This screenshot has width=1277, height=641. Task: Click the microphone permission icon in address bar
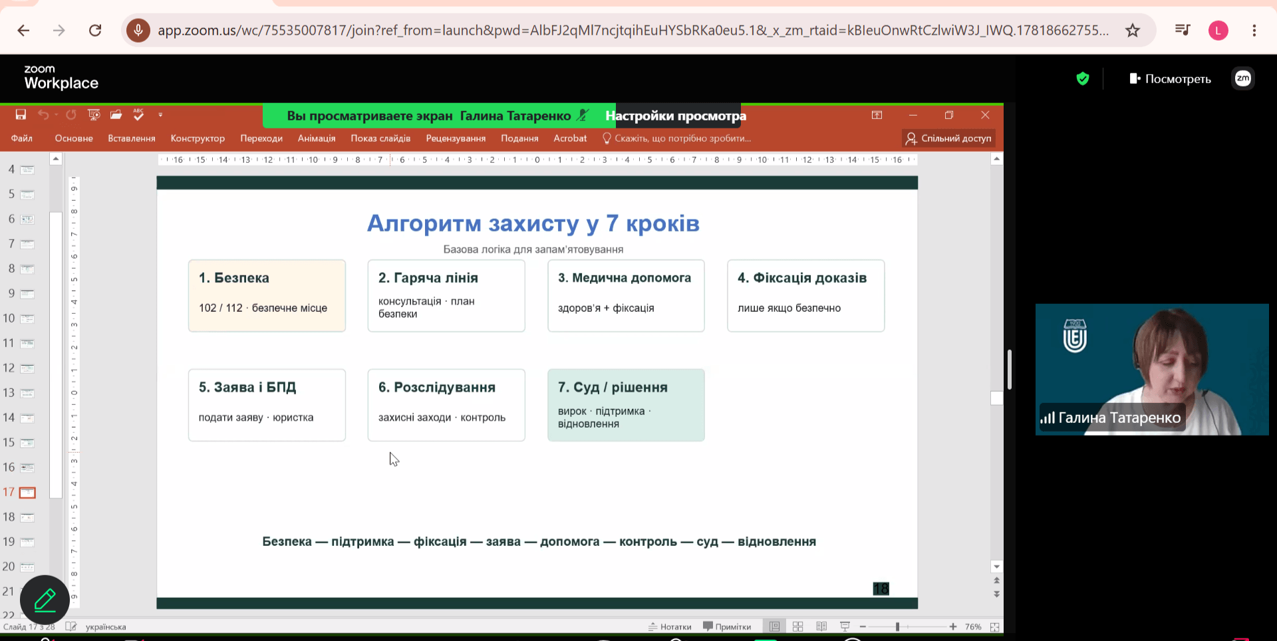coord(138,31)
